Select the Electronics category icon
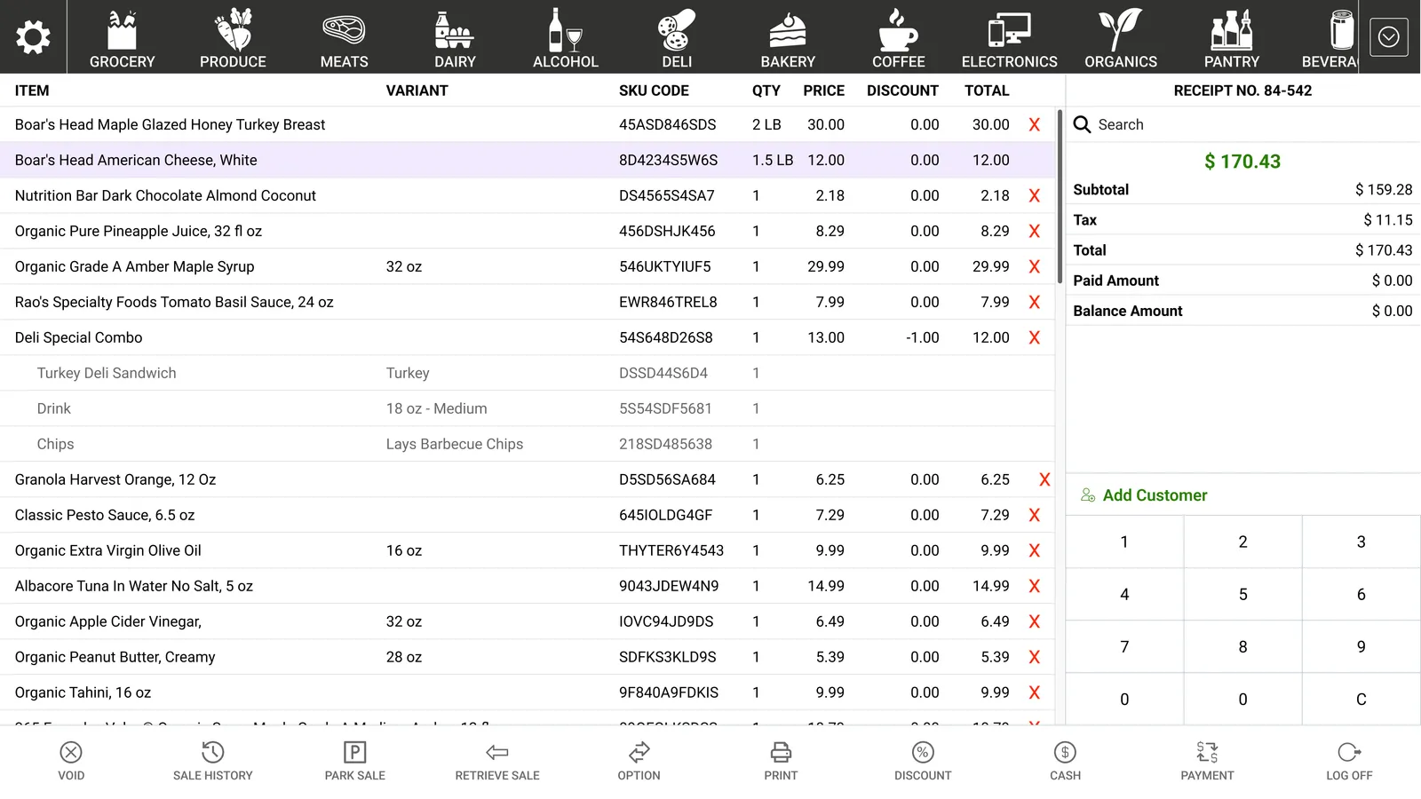 coord(1010,29)
